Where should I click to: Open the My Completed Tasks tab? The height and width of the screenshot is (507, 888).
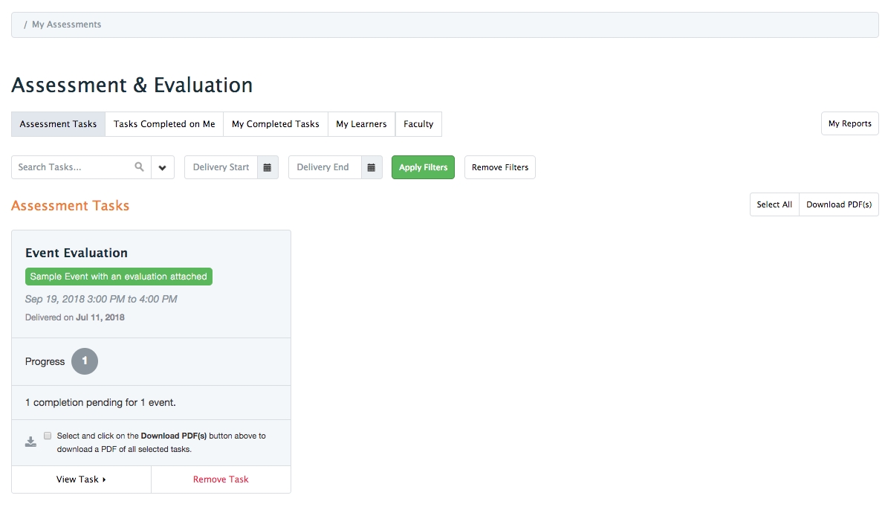coord(275,124)
